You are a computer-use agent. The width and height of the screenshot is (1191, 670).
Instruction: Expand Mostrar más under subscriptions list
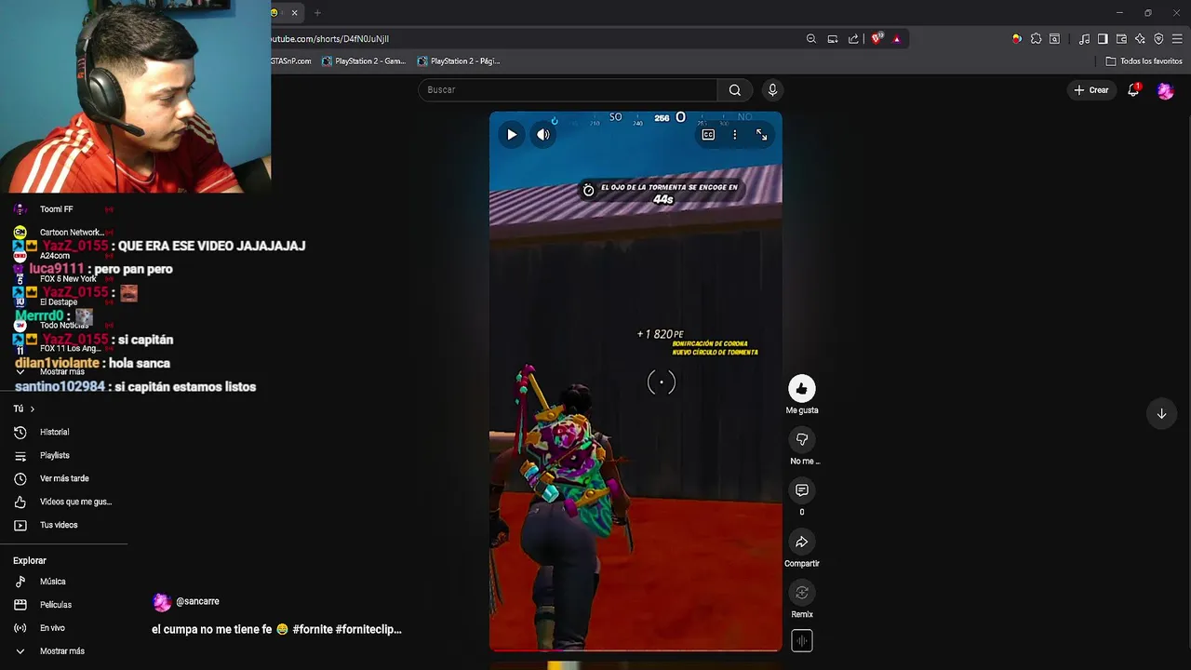pos(63,371)
